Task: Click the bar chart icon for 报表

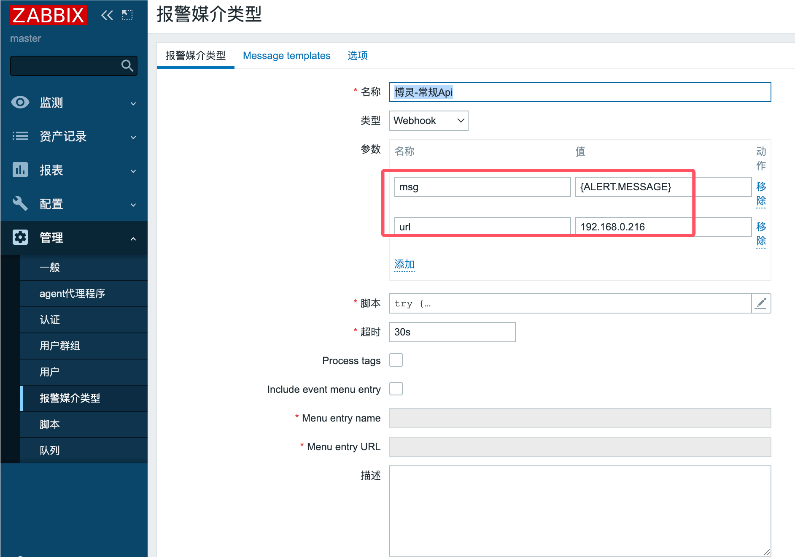Action: coord(20,170)
